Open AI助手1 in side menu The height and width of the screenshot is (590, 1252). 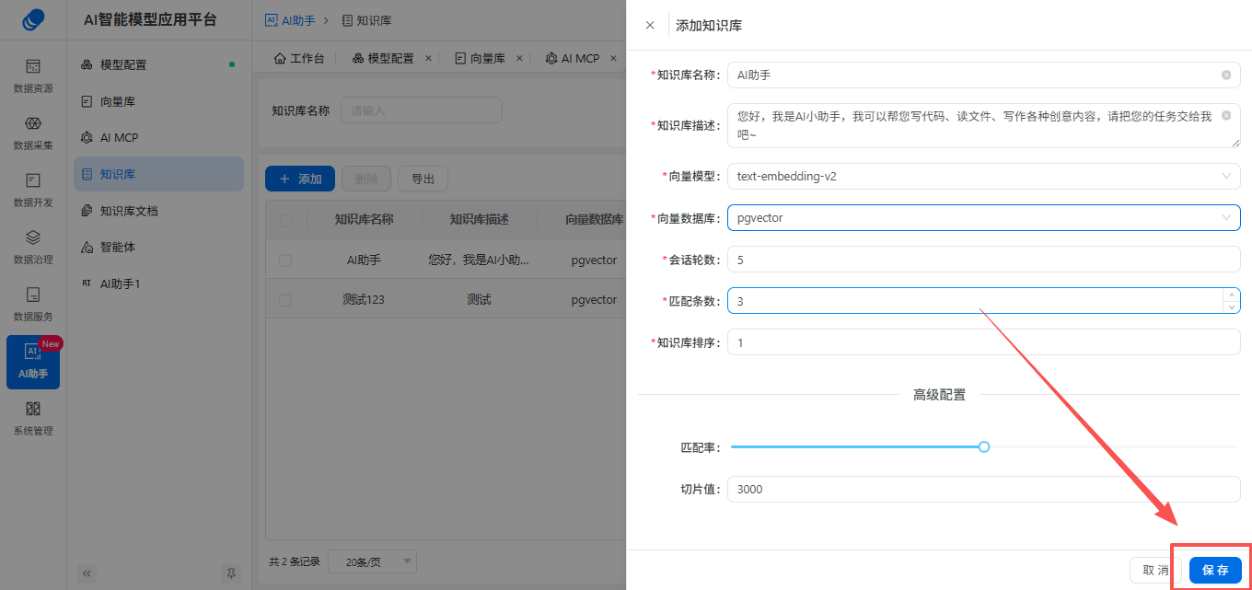tap(158, 283)
